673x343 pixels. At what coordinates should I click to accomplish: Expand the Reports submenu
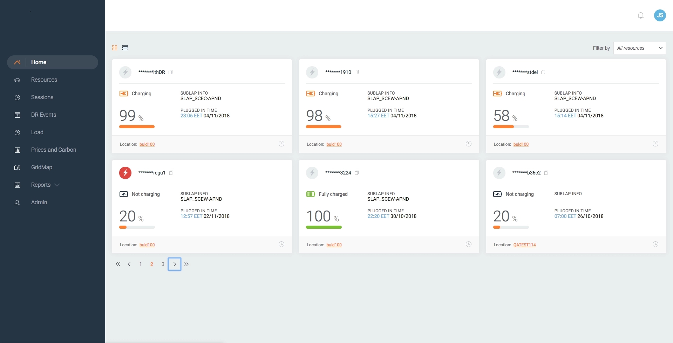pyautogui.click(x=57, y=185)
